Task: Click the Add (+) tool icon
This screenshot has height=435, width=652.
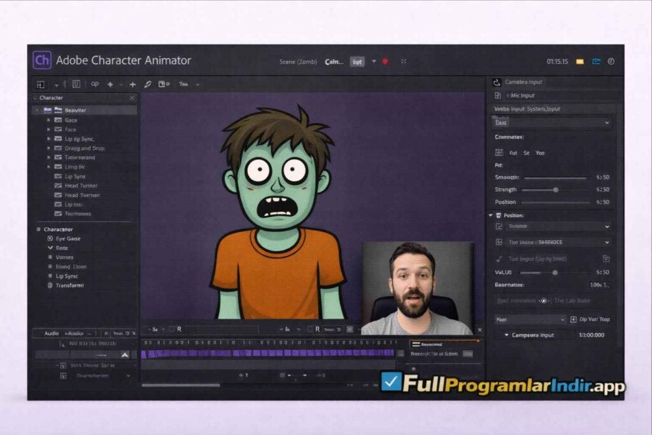Action: point(132,83)
